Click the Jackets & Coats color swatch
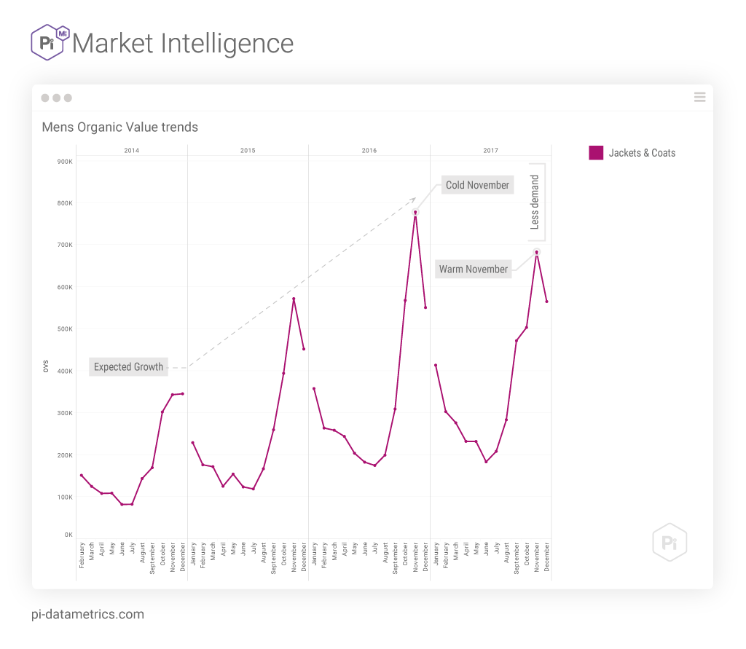The image size is (746, 649). tap(596, 153)
